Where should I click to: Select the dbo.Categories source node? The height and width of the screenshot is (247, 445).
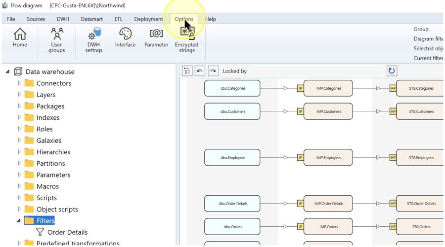pyautogui.click(x=232, y=88)
